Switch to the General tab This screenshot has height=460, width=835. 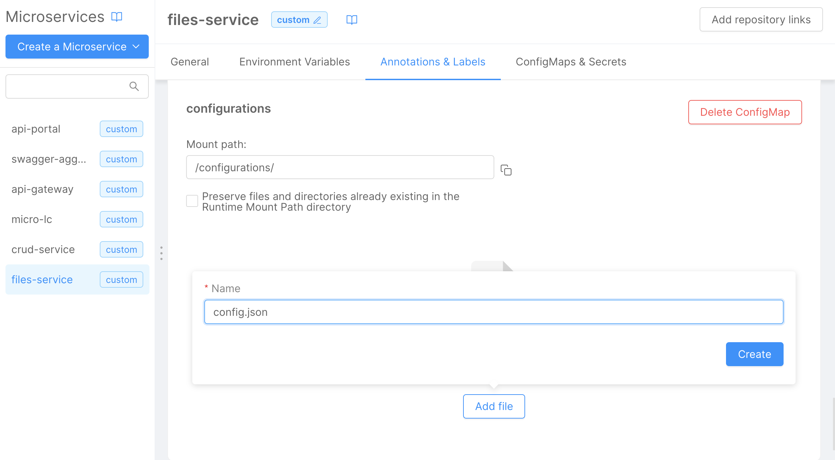click(x=190, y=62)
